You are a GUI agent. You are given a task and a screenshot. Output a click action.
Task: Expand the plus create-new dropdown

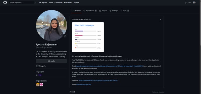[190, 3]
